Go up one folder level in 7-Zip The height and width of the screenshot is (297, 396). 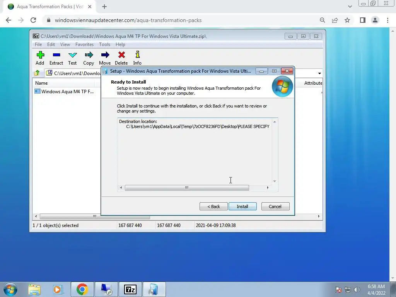37,73
